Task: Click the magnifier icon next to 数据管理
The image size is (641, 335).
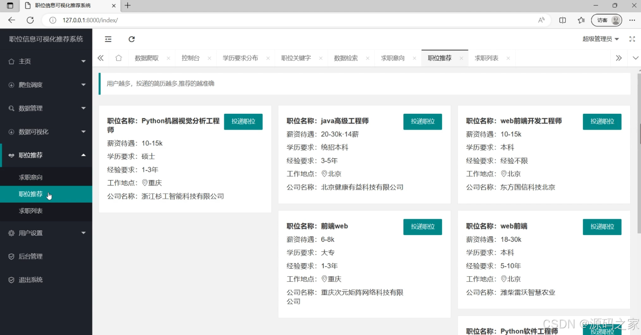Action: click(x=11, y=108)
